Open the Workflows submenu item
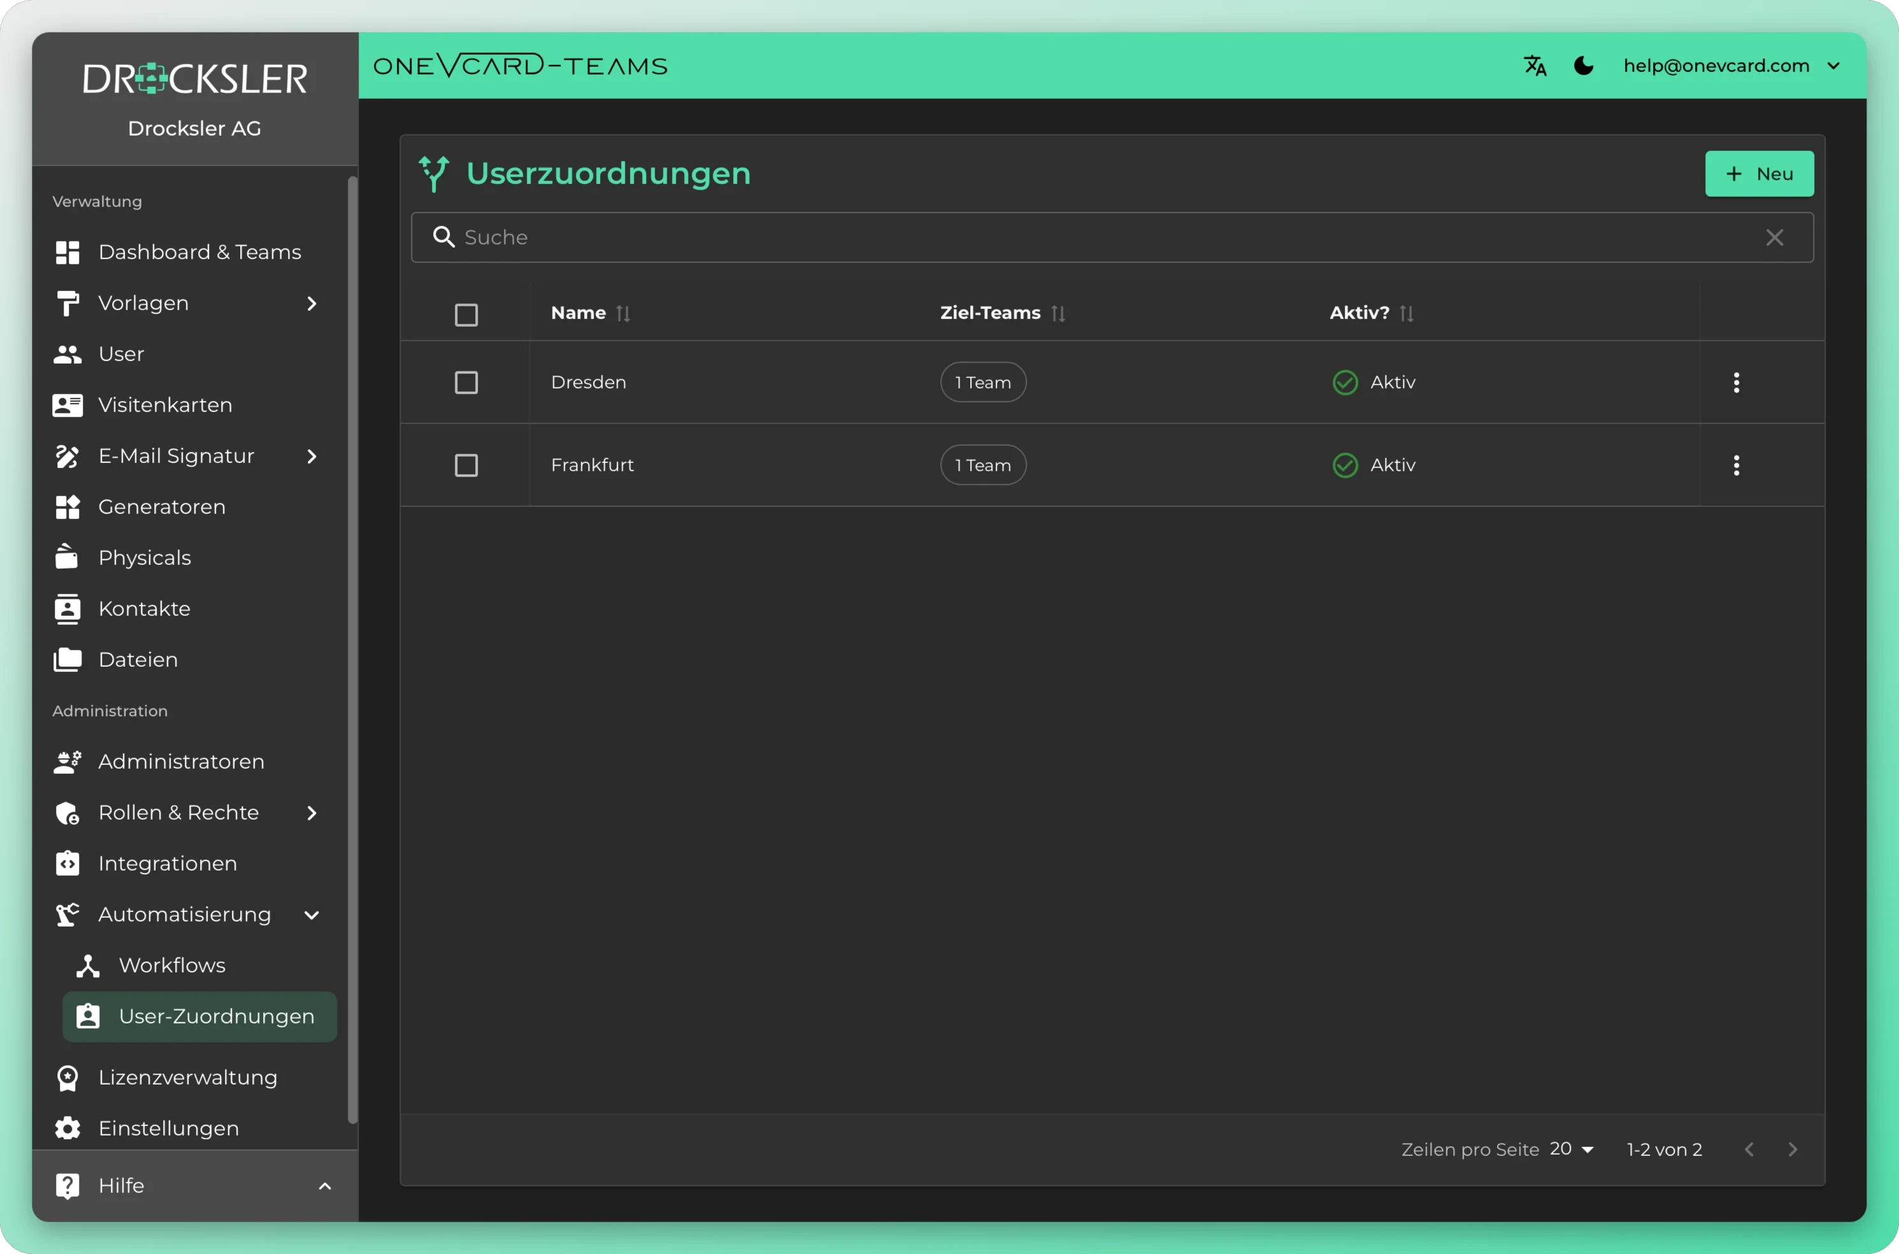Viewport: 1899px width, 1254px height. [200, 965]
